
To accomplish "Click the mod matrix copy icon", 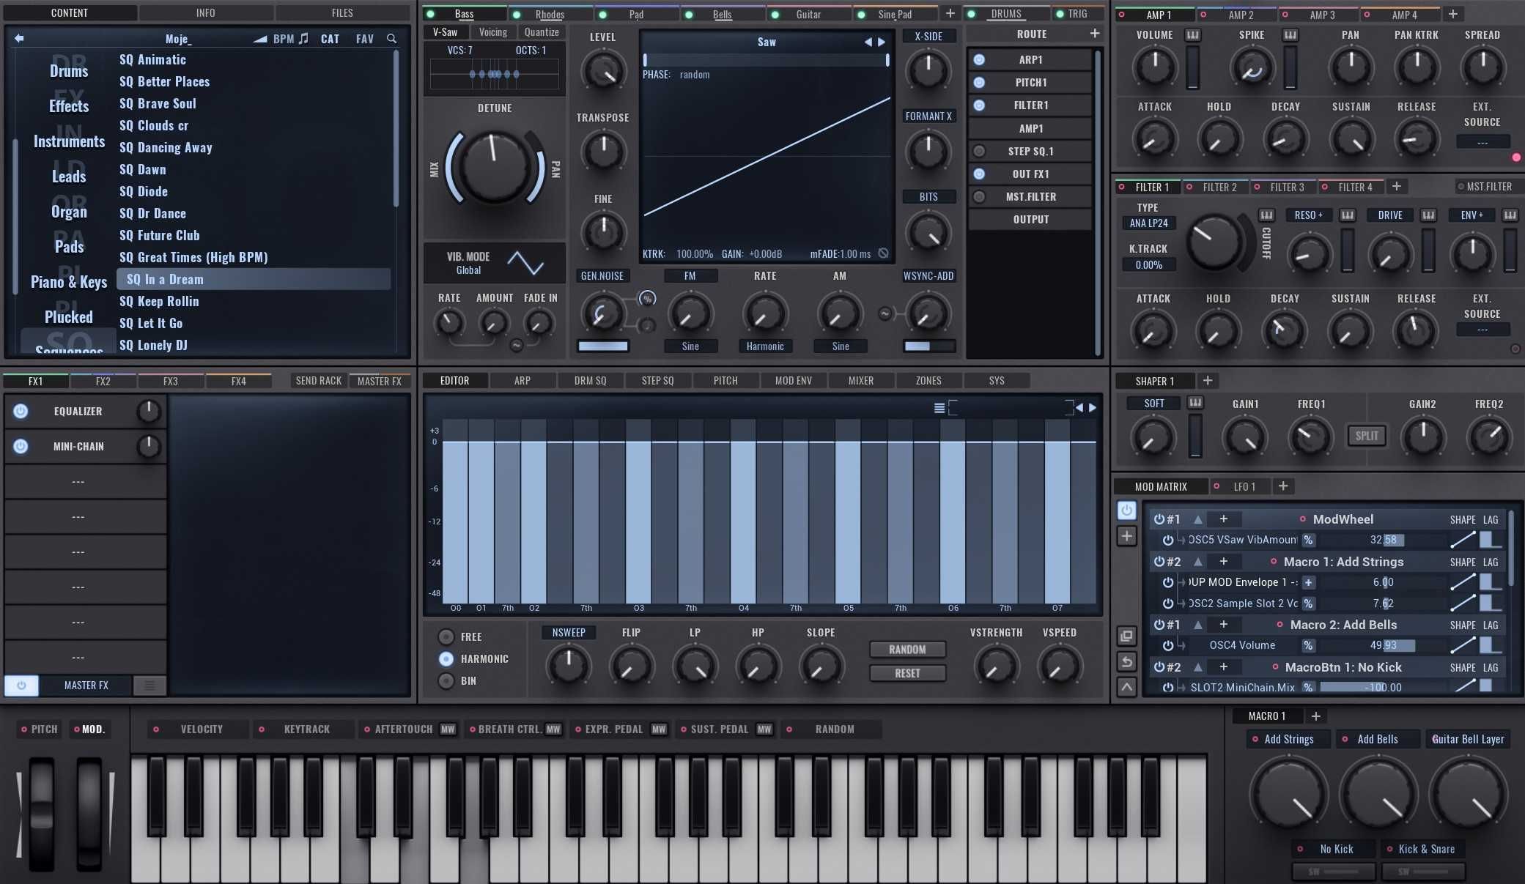I will [1126, 636].
